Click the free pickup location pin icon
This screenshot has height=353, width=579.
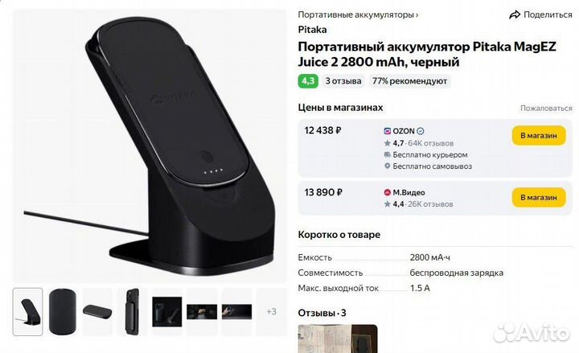pos(388,166)
